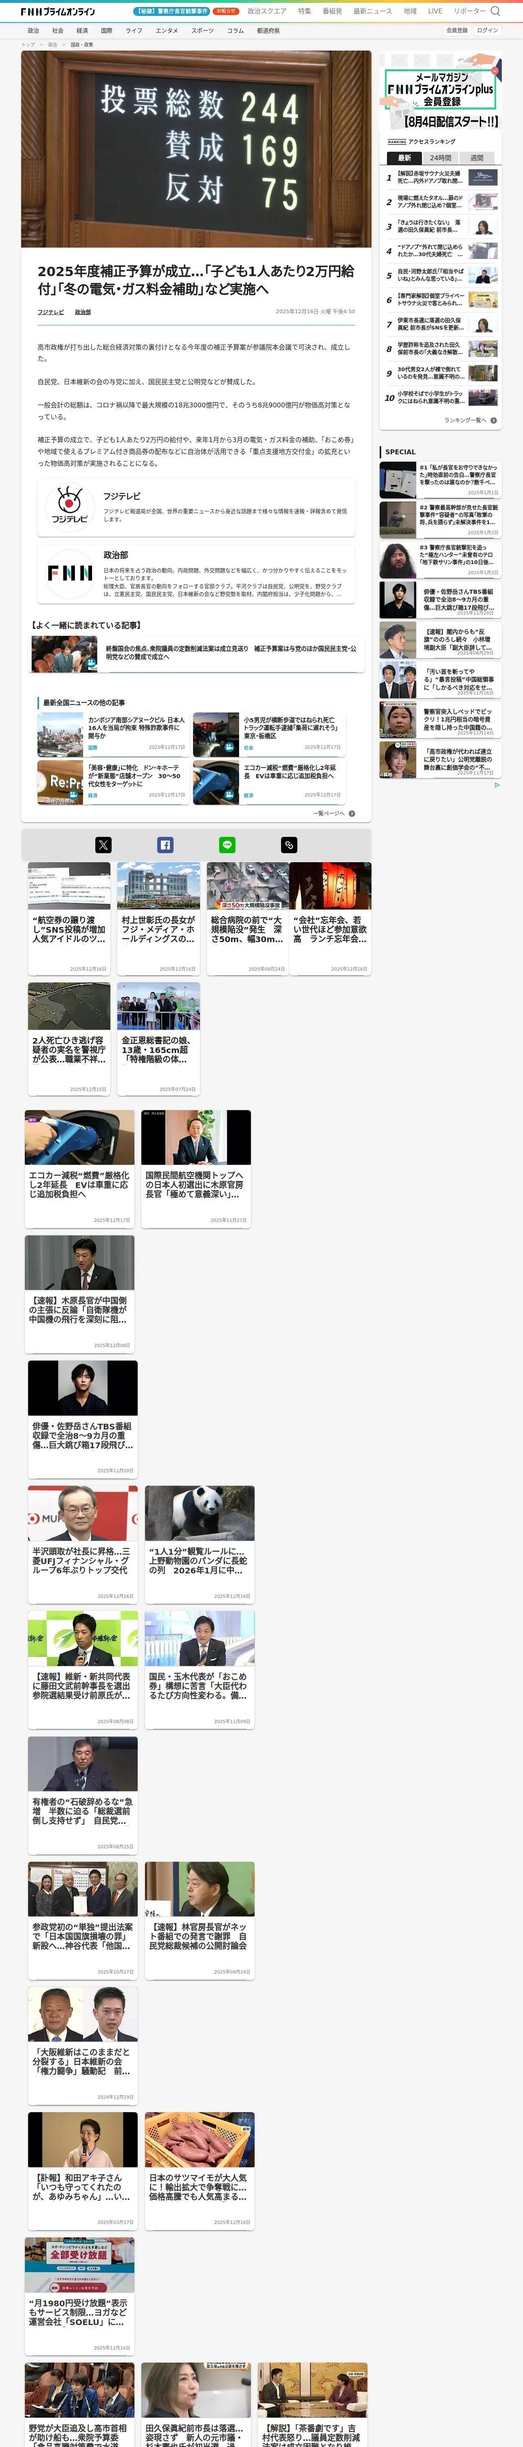Select the 政治 category nav item
This screenshot has width=523, height=2447.
pos(33,31)
